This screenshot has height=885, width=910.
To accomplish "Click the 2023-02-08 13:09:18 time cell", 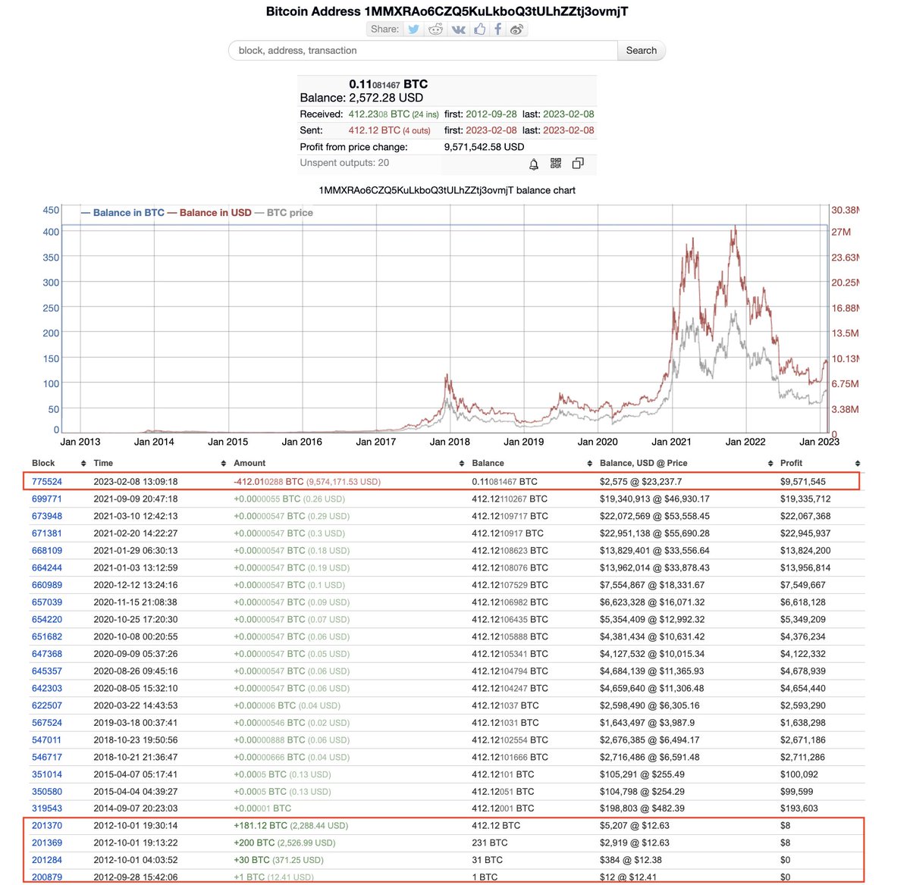I will pos(136,482).
